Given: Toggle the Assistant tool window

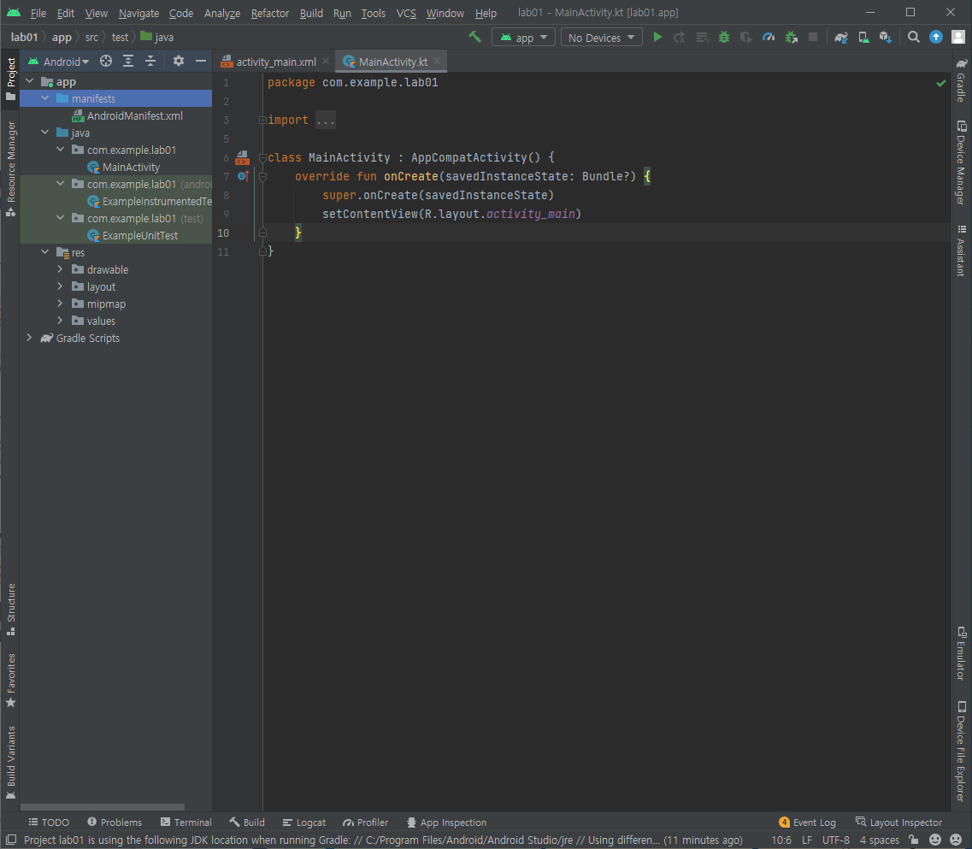Looking at the screenshot, I should click(x=961, y=251).
